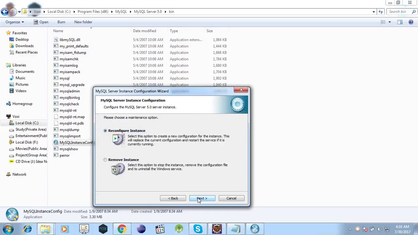Click the Back button in wizard
Viewport: 418px width, 235px height.
tap(173, 198)
